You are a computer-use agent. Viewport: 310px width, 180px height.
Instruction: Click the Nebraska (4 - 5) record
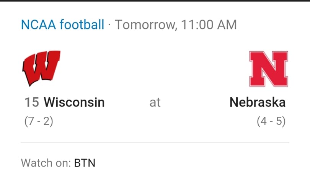coord(271,121)
